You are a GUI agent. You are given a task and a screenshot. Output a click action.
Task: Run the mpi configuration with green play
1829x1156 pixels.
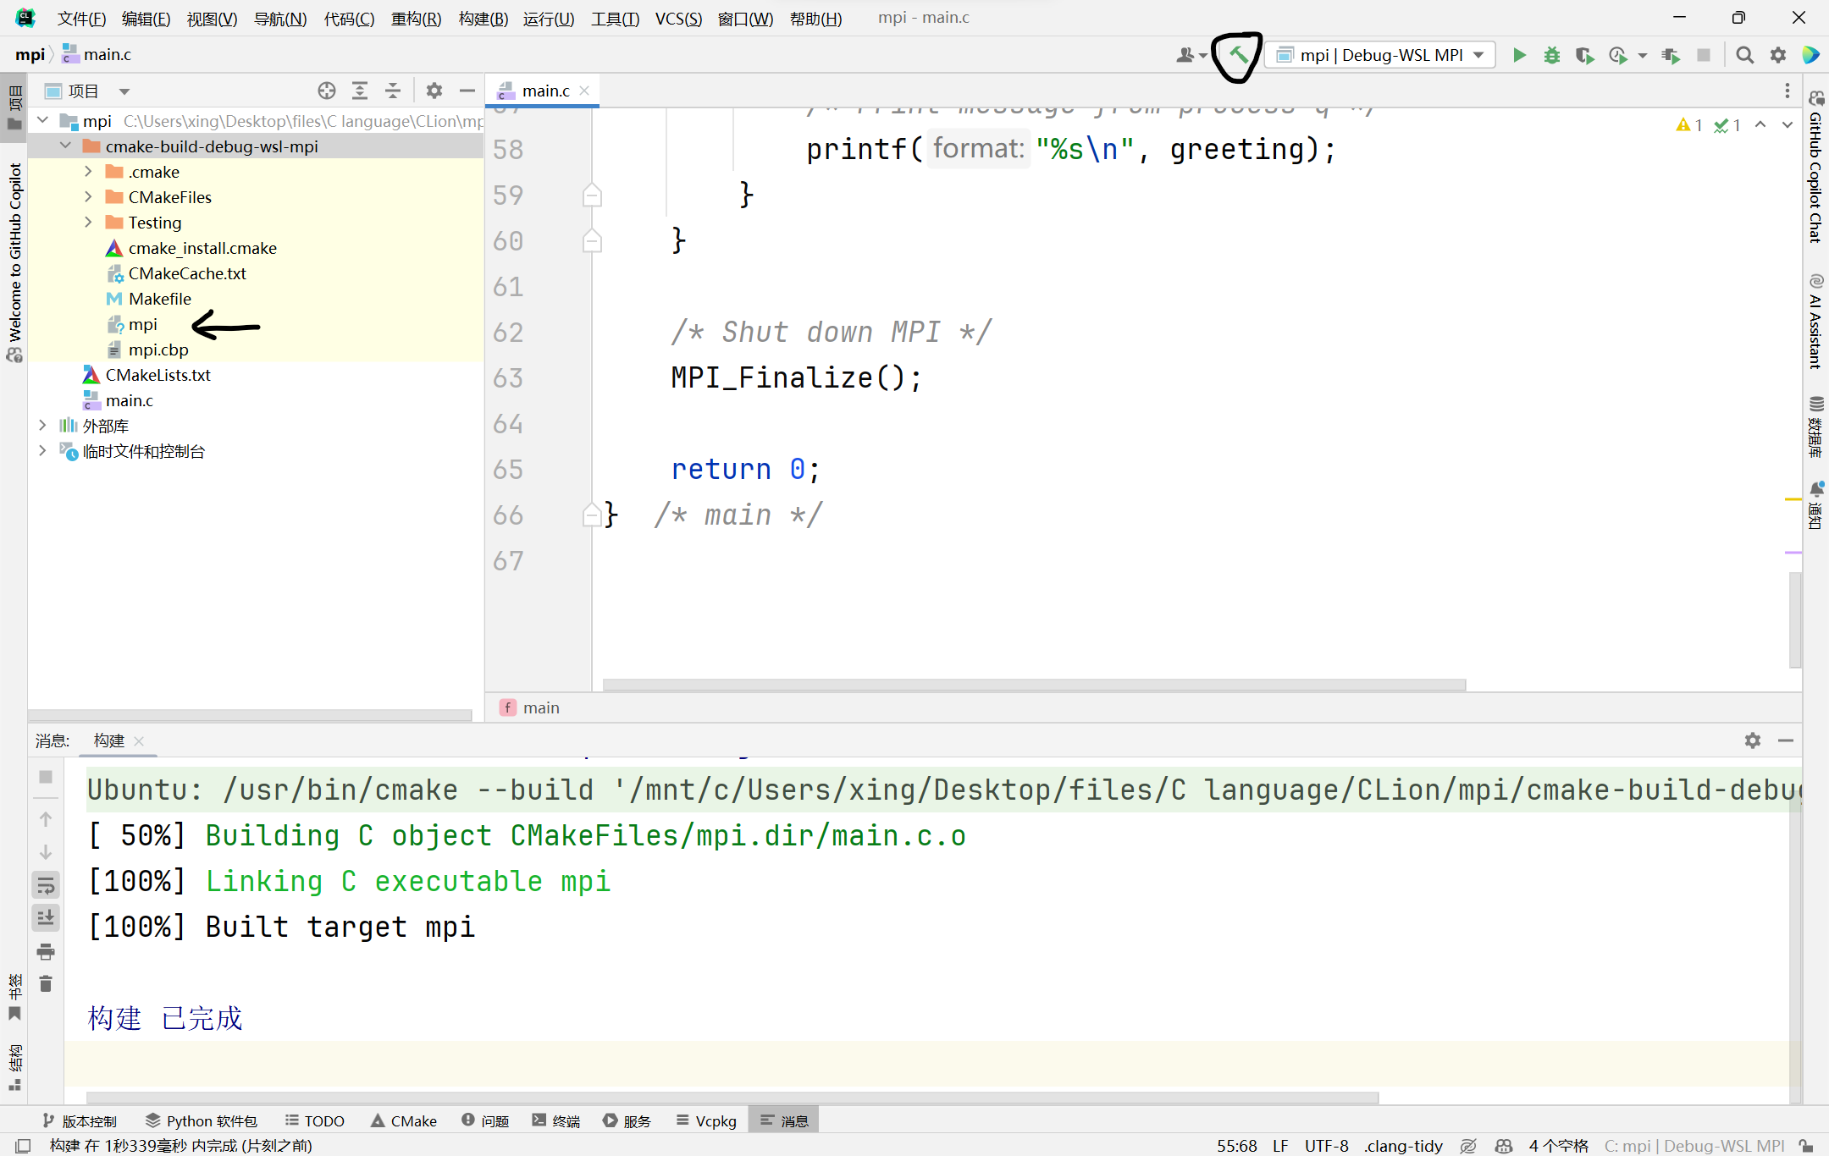(x=1520, y=55)
